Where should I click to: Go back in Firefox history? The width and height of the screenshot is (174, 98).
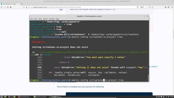[x=2, y=7]
